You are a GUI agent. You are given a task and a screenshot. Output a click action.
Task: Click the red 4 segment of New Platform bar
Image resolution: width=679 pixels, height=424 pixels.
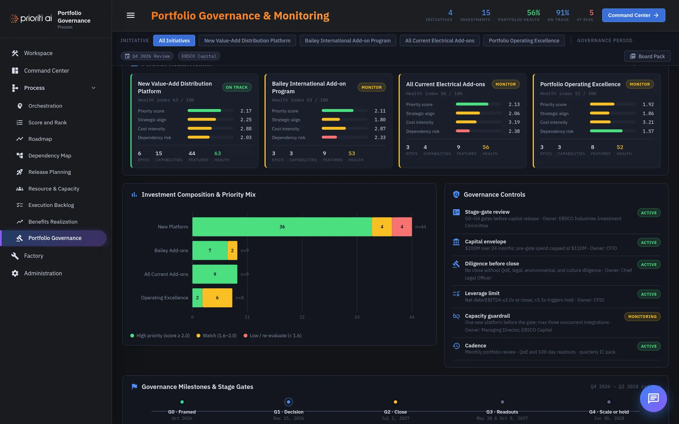click(x=402, y=227)
